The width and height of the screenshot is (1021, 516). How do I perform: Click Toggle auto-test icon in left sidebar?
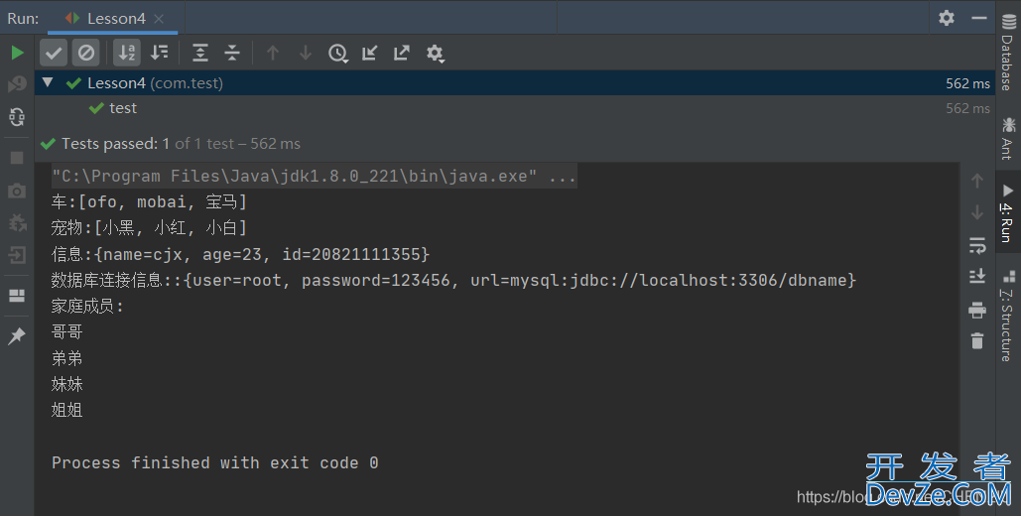point(17,117)
